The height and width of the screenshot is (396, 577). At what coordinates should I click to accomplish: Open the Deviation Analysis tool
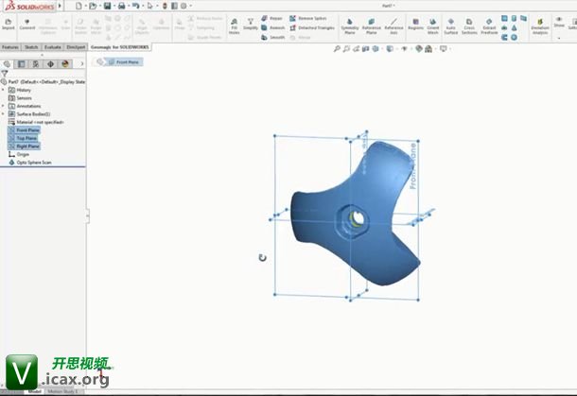tap(540, 26)
